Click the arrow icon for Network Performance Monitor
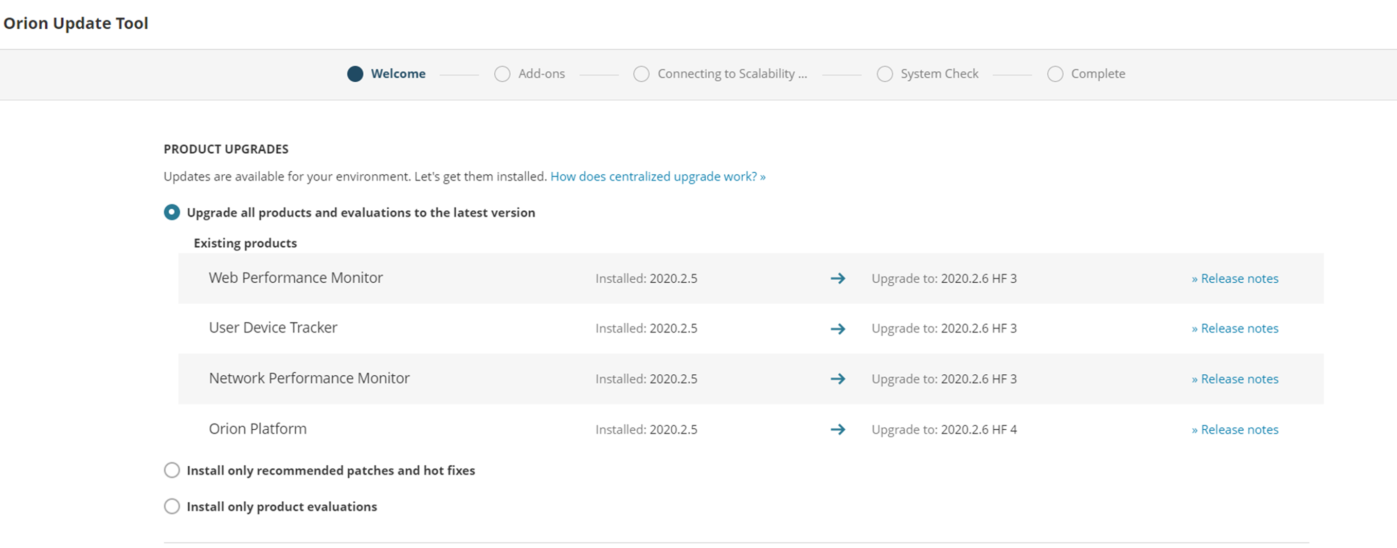The height and width of the screenshot is (548, 1397). [x=837, y=379]
